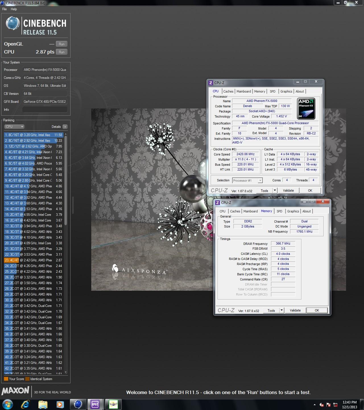Open CPU tab in lower CPU-Z window
This screenshot has width=364, height=410.
point(222,211)
